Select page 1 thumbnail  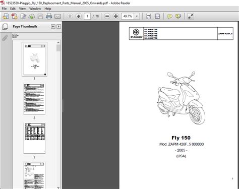point(34,59)
